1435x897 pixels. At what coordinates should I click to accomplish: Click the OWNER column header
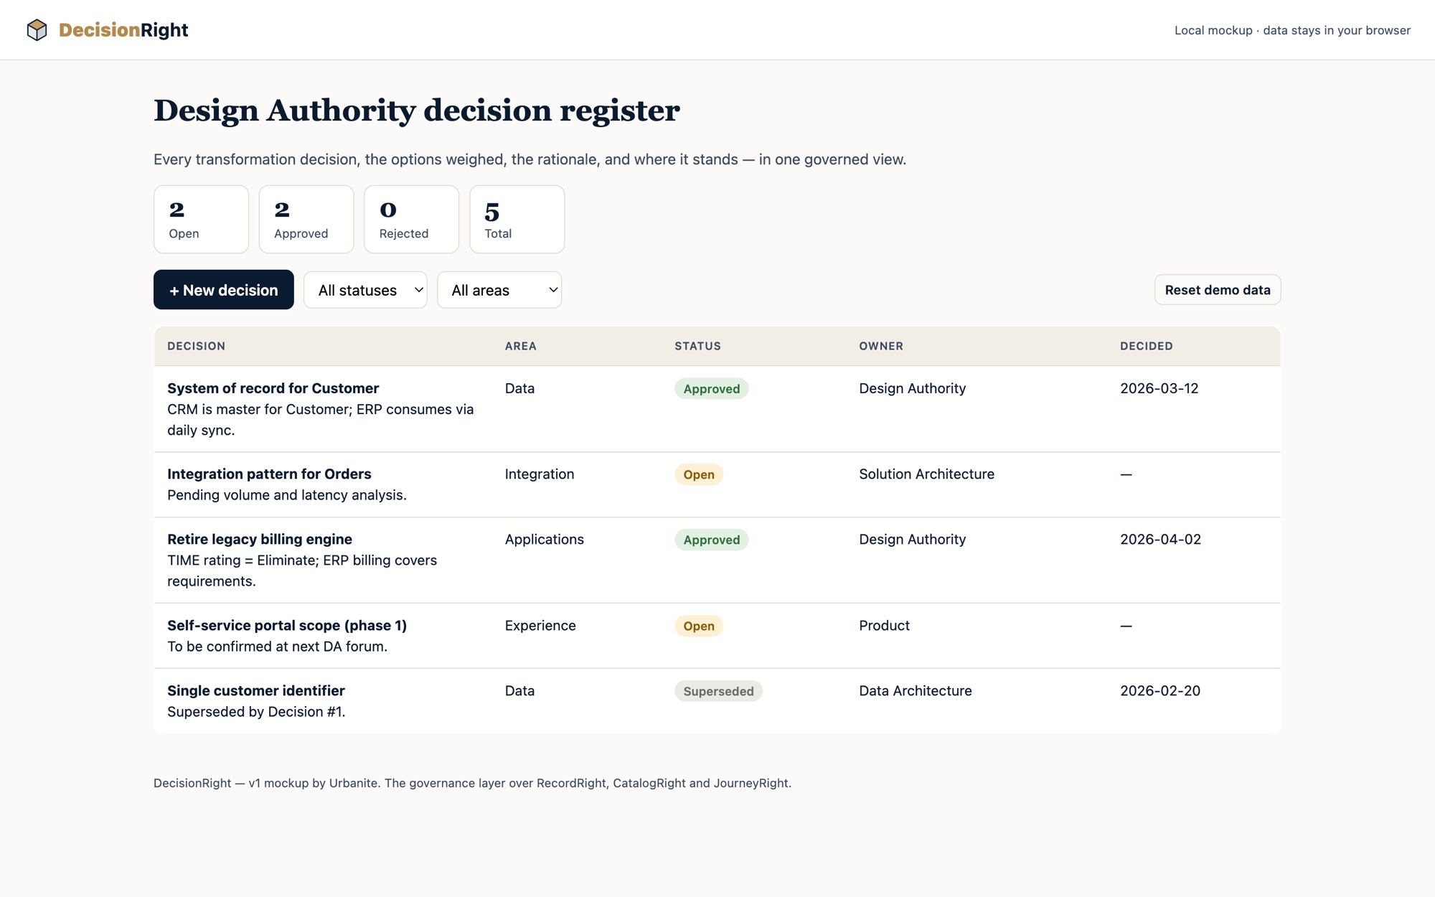click(x=881, y=346)
